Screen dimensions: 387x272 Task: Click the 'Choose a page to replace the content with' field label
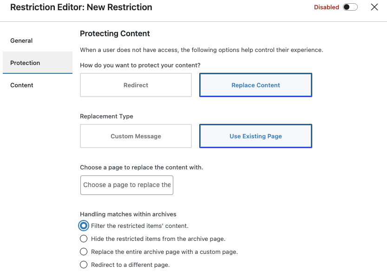coord(141,168)
